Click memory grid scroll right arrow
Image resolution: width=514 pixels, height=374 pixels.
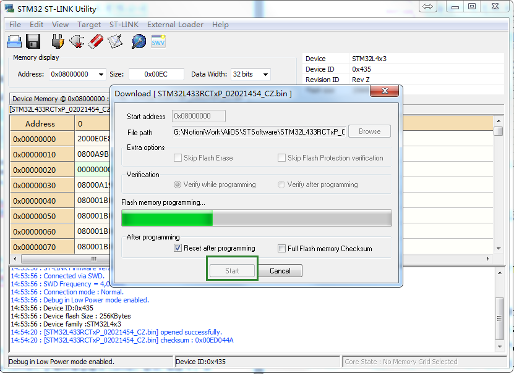coord(488,259)
